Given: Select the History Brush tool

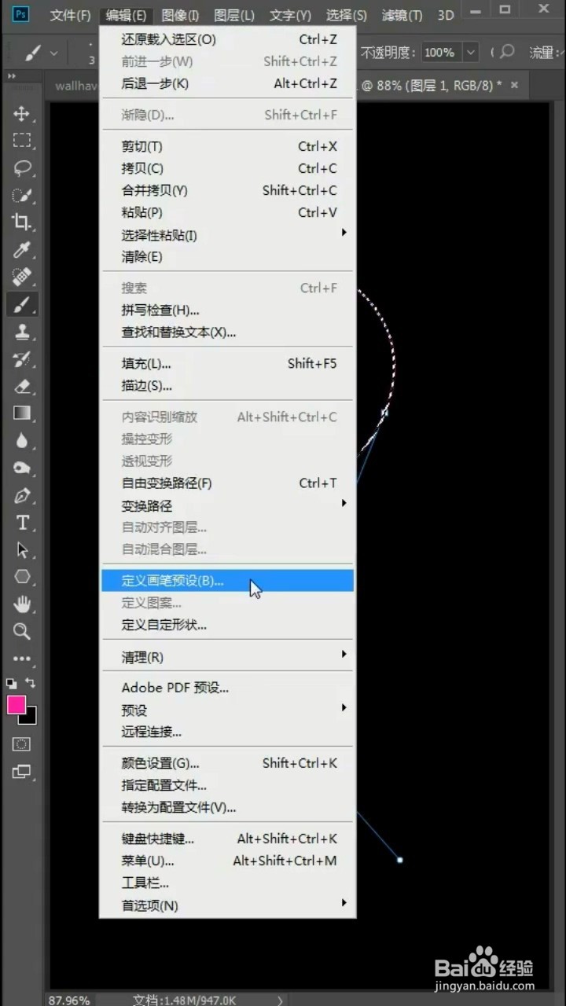Looking at the screenshot, I should tap(22, 359).
